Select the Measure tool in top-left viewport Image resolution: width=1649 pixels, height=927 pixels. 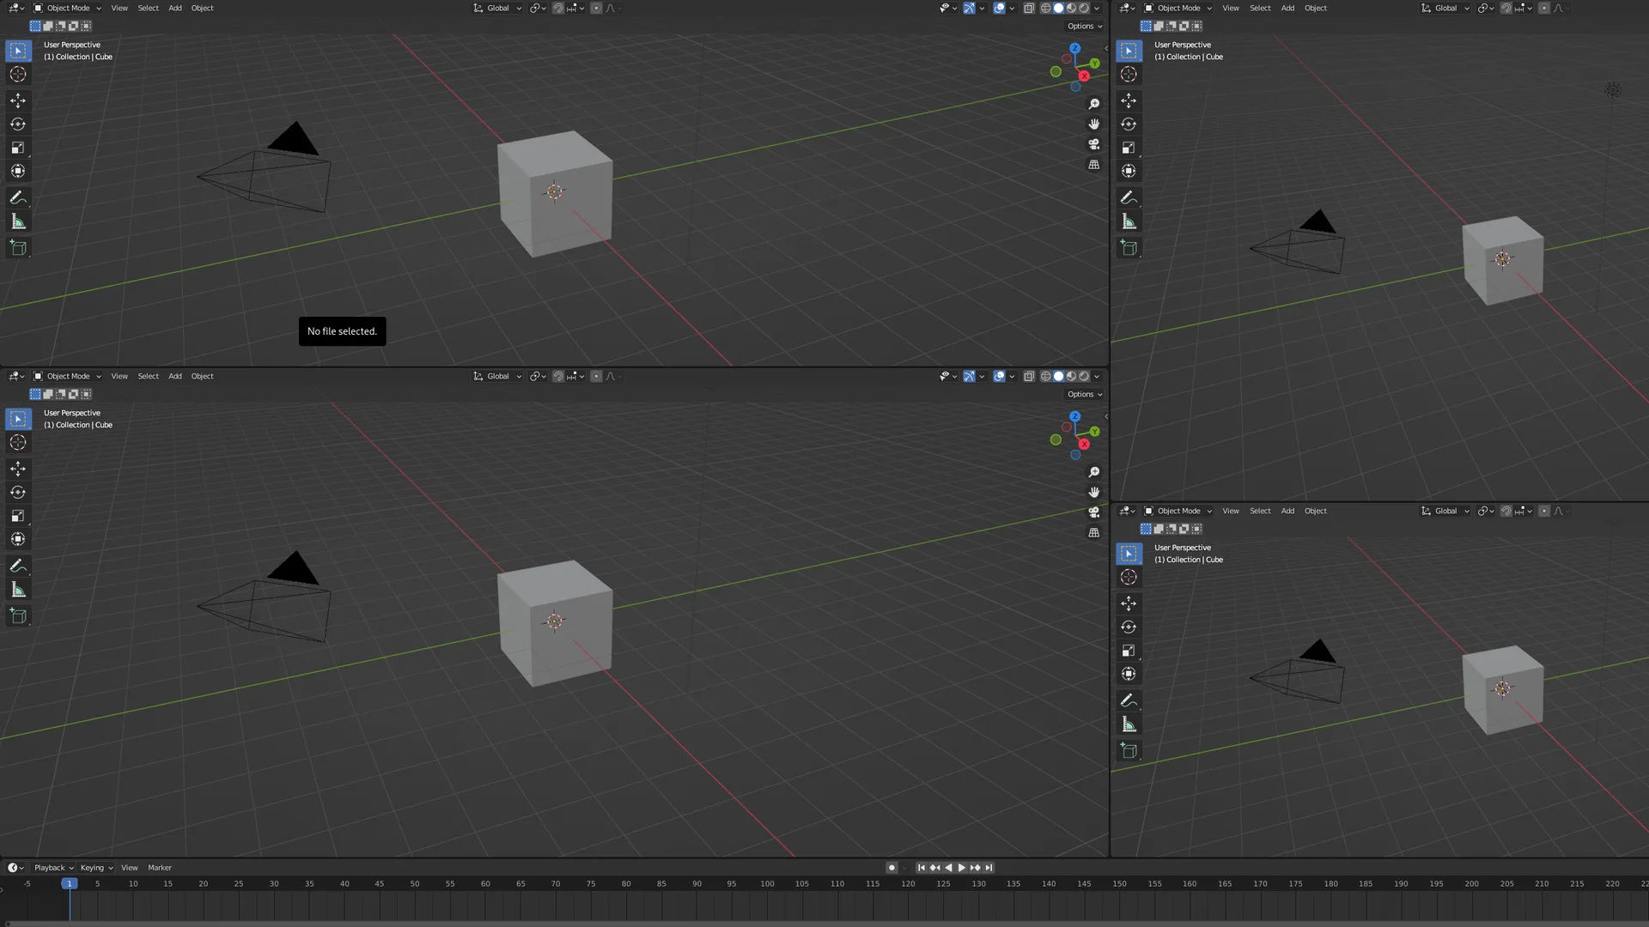pyautogui.click(x=18, y=222)
